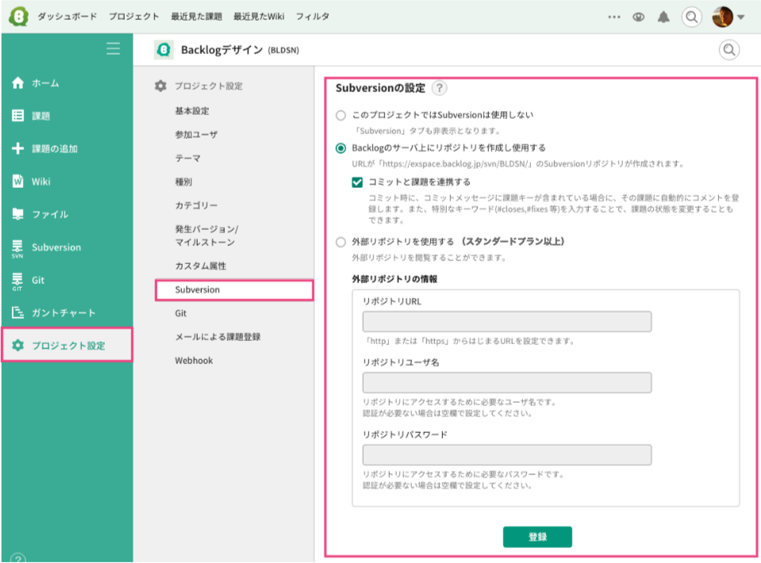Open テーマ settings page
Viewport: 761px width, 563px height.
pos(188,159)
